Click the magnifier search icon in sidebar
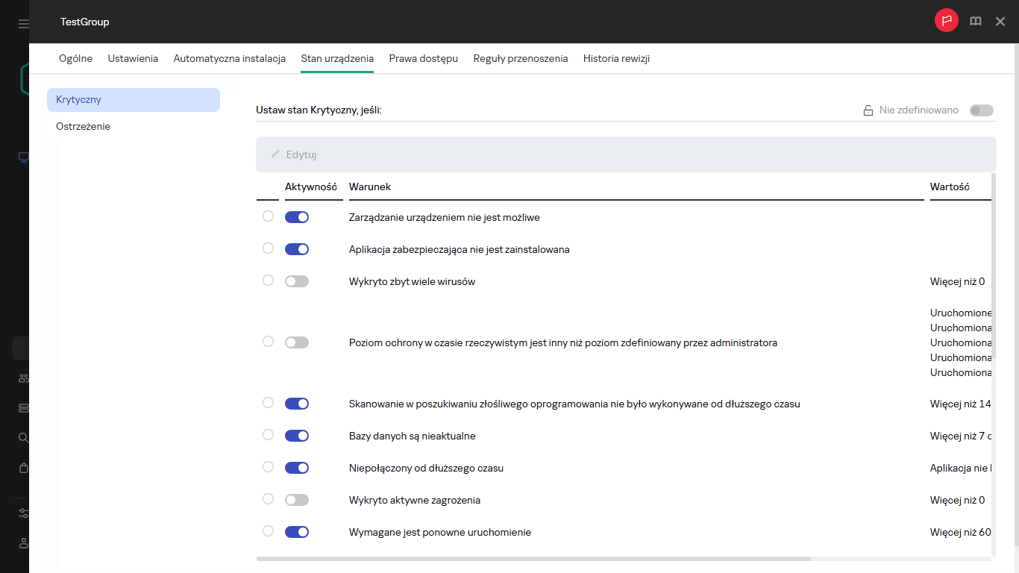 coord(23,438)
